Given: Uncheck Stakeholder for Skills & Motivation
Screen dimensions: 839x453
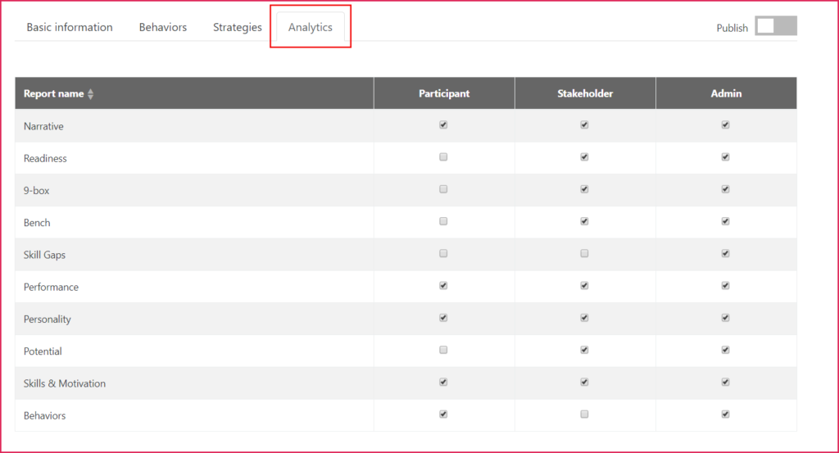Looking at the screenshot, I should click(x=585, y=382).
